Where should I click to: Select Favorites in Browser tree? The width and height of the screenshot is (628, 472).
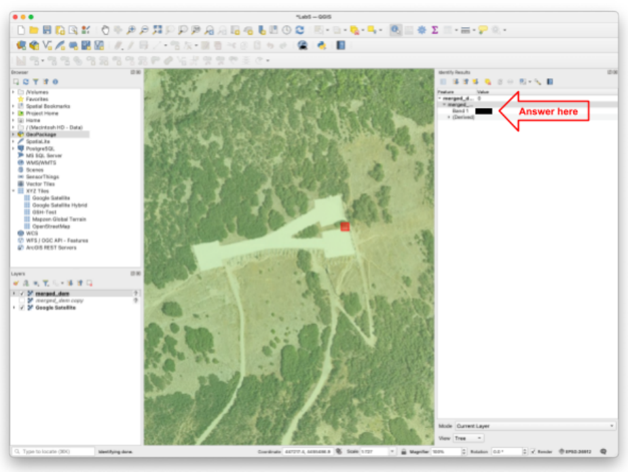click(x=37, y=99)
